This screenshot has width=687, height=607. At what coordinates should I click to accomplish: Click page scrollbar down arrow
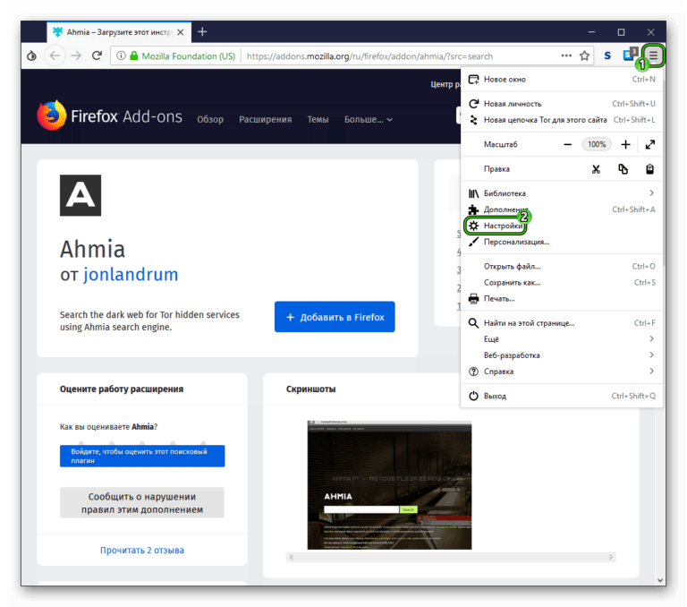point(660,580)
